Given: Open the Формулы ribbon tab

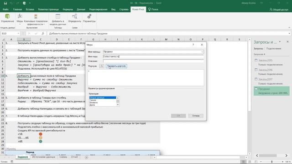Looking at the screenshot, I should coord(68,9).
